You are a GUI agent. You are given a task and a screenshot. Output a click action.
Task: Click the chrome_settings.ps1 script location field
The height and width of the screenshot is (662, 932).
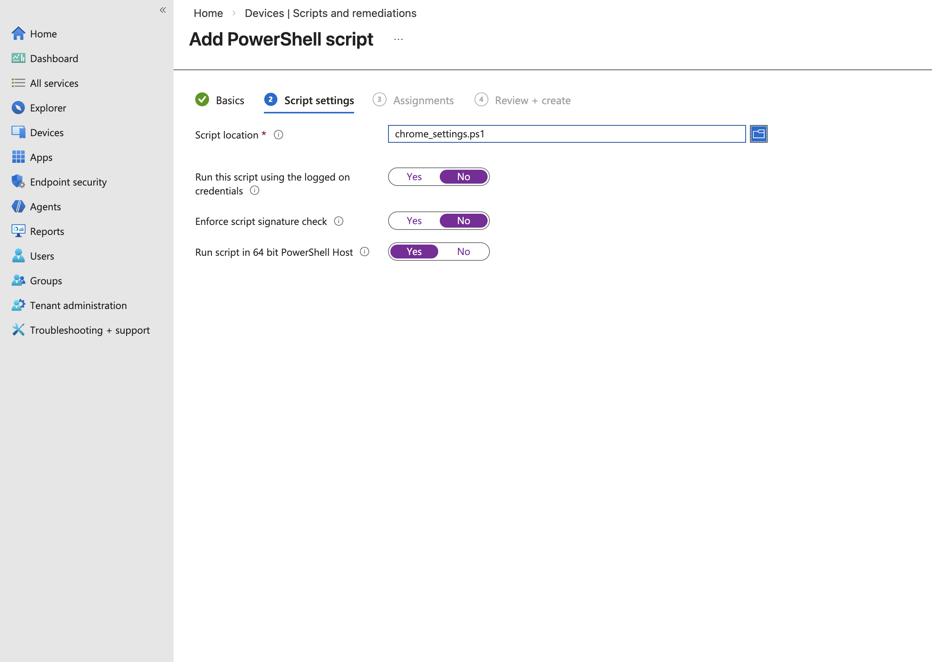point(566,134)
